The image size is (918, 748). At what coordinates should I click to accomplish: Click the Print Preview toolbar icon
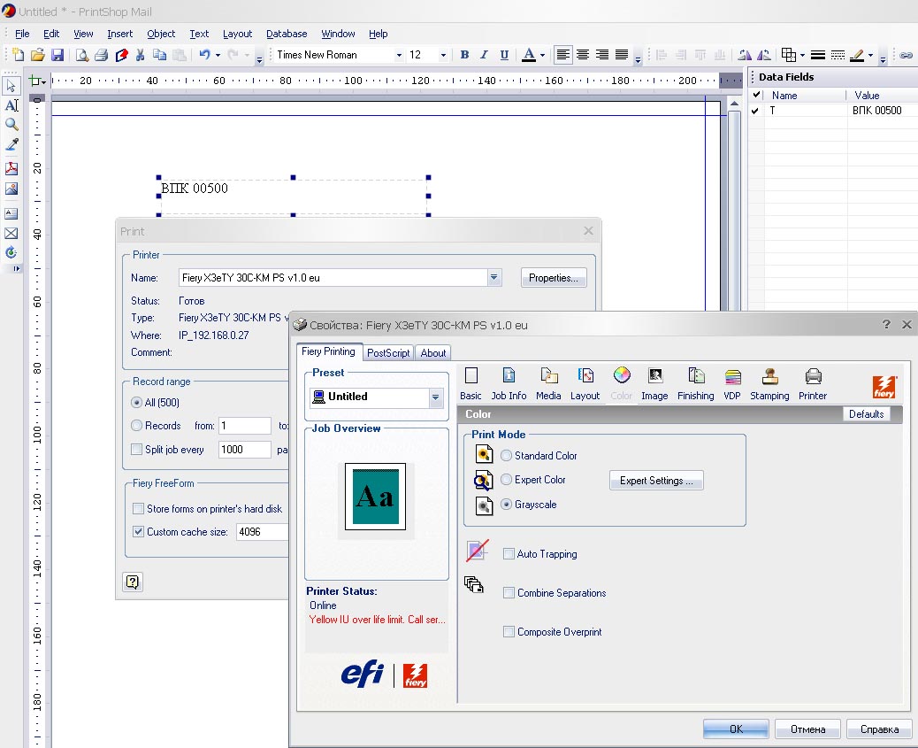pos(82,55)
